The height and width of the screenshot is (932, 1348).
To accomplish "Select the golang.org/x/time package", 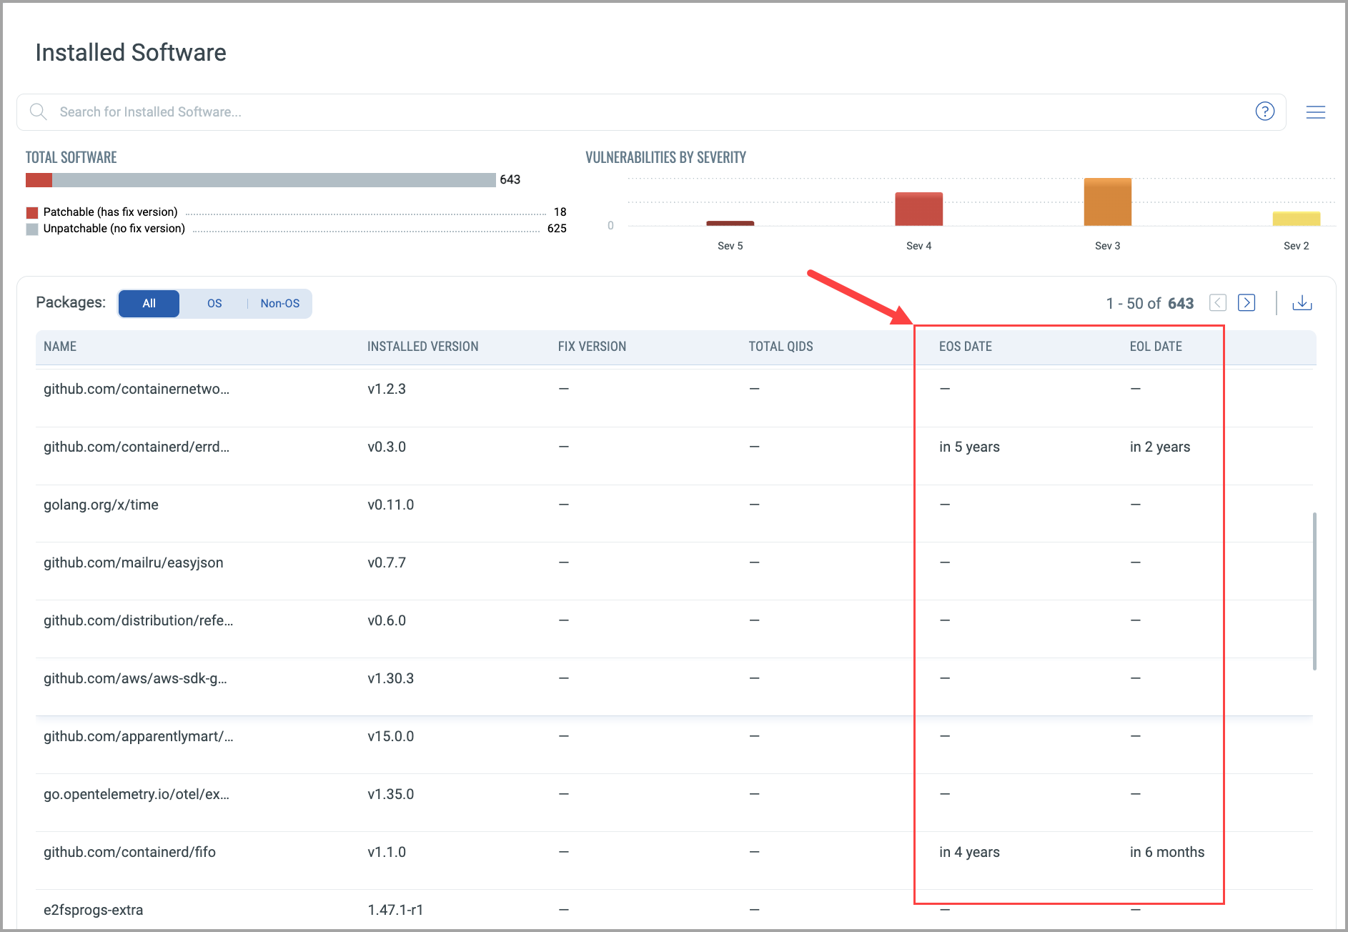I will tap(101, 505).
